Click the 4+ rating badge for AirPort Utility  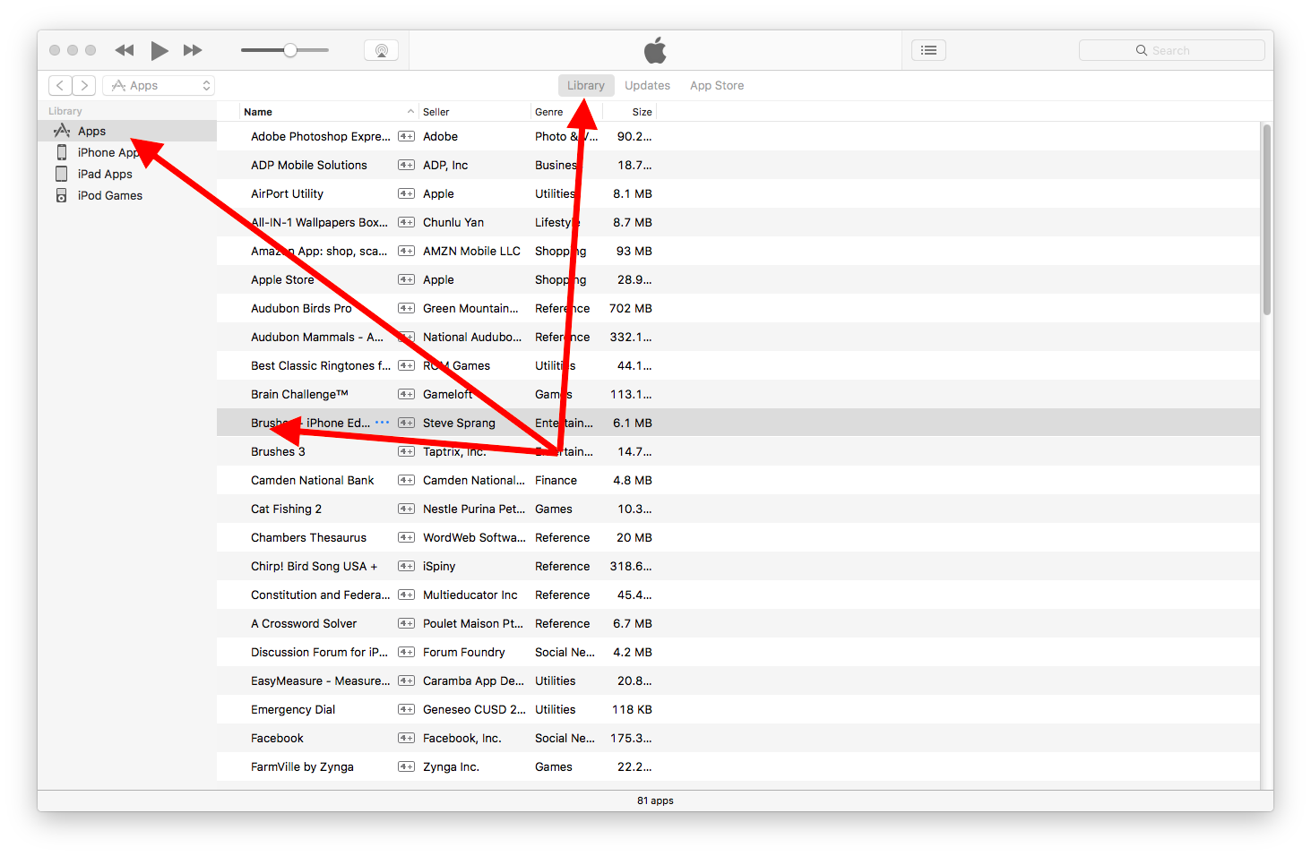[x=406, y=193]
